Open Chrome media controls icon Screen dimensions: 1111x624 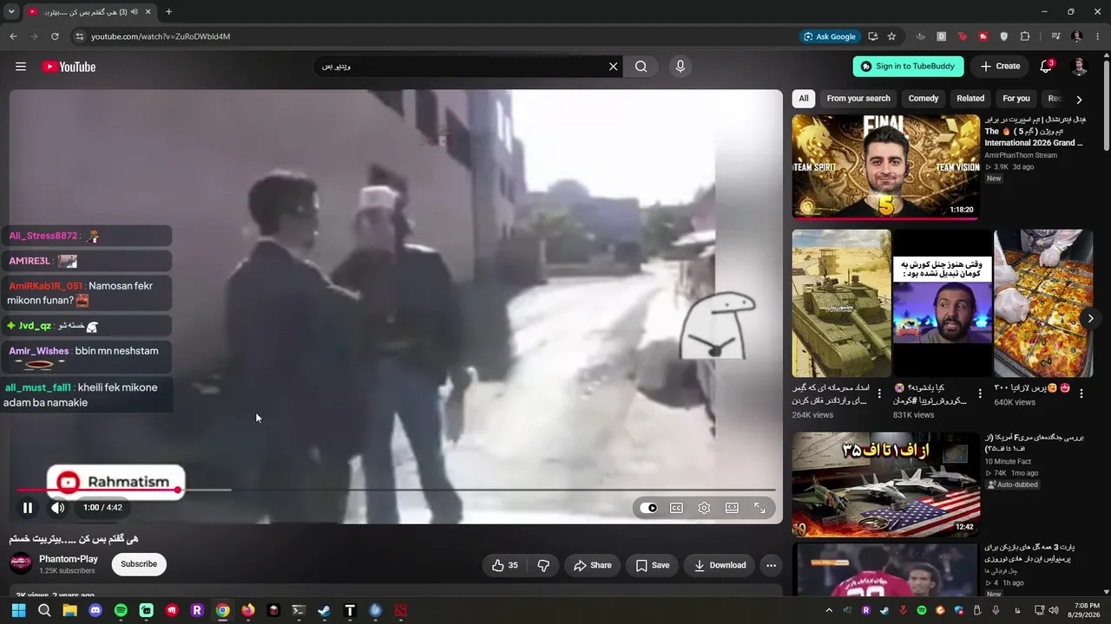(1055, 36)
